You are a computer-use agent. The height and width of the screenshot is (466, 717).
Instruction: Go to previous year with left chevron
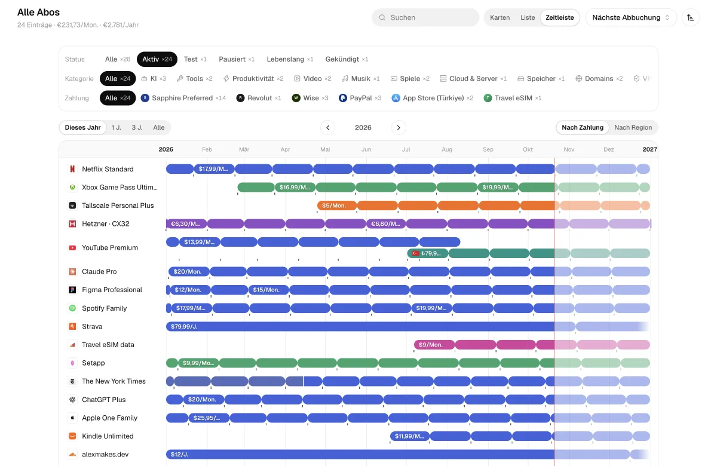[x=327, y=127]
